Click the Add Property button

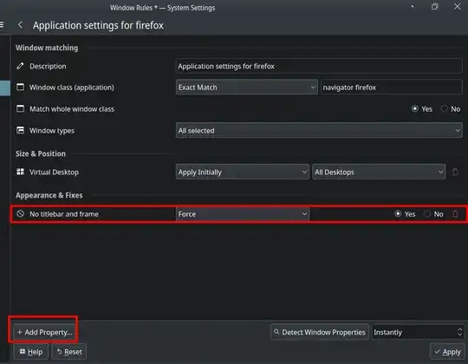click(x=44, y=332)
